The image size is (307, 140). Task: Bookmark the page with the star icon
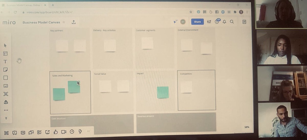coord(191,12)
